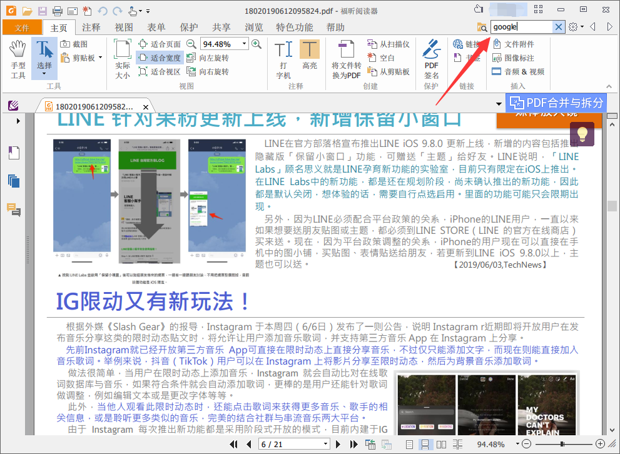
Task: Go to the first page
Action: tap(234, 444)
